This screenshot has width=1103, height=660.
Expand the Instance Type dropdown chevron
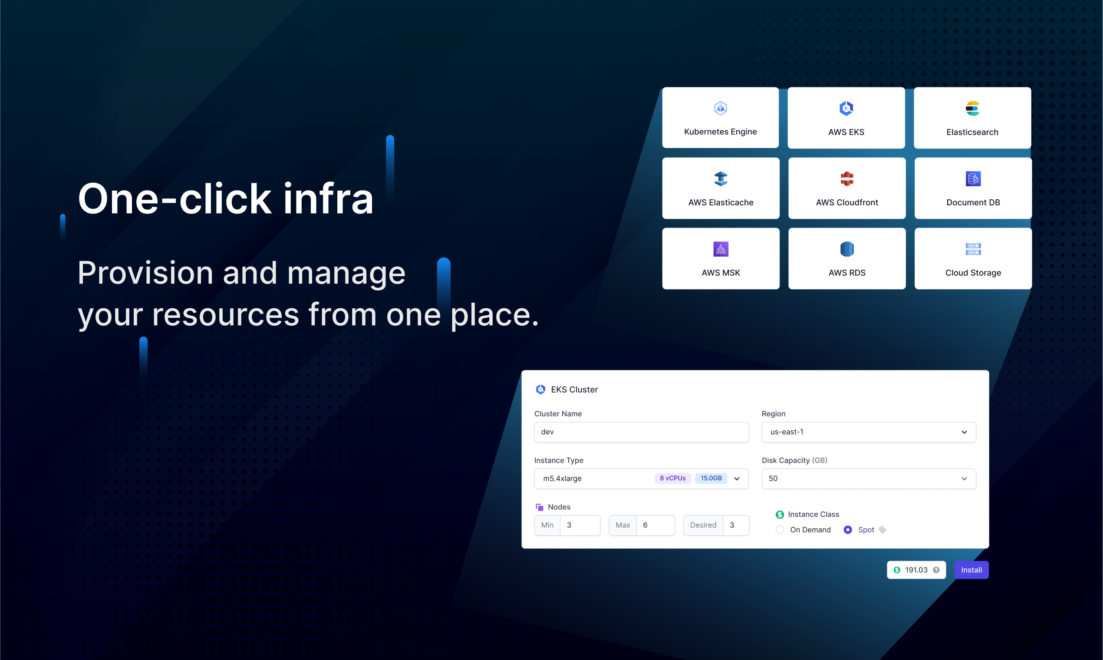[x=737, y=478]
